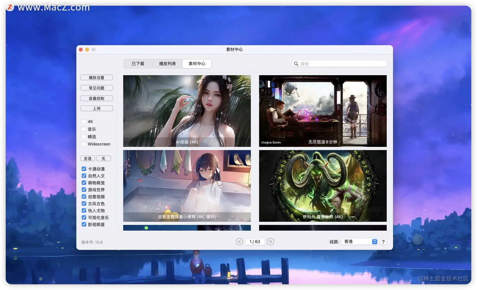Uncheck the 古风古色 category
The image size is (477, 290).
point(84,203)
